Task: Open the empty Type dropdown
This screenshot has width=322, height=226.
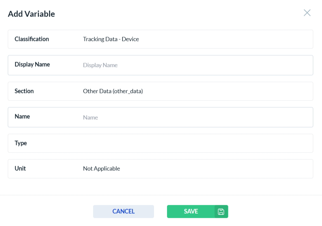Action: tap(195, 143)
